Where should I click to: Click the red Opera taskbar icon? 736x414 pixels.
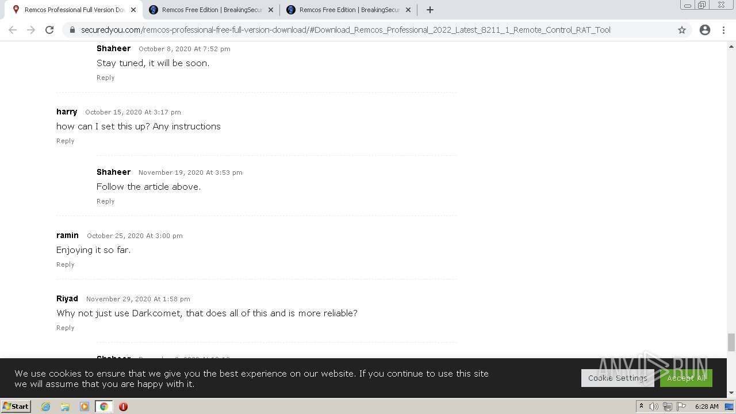coord(123,407)
